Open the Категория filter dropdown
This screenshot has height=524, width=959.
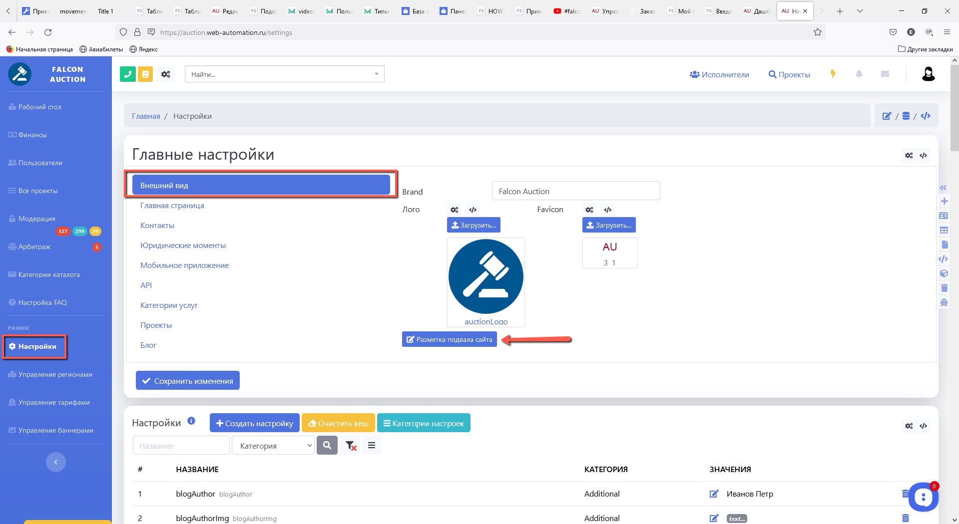[x=273, y=446]
